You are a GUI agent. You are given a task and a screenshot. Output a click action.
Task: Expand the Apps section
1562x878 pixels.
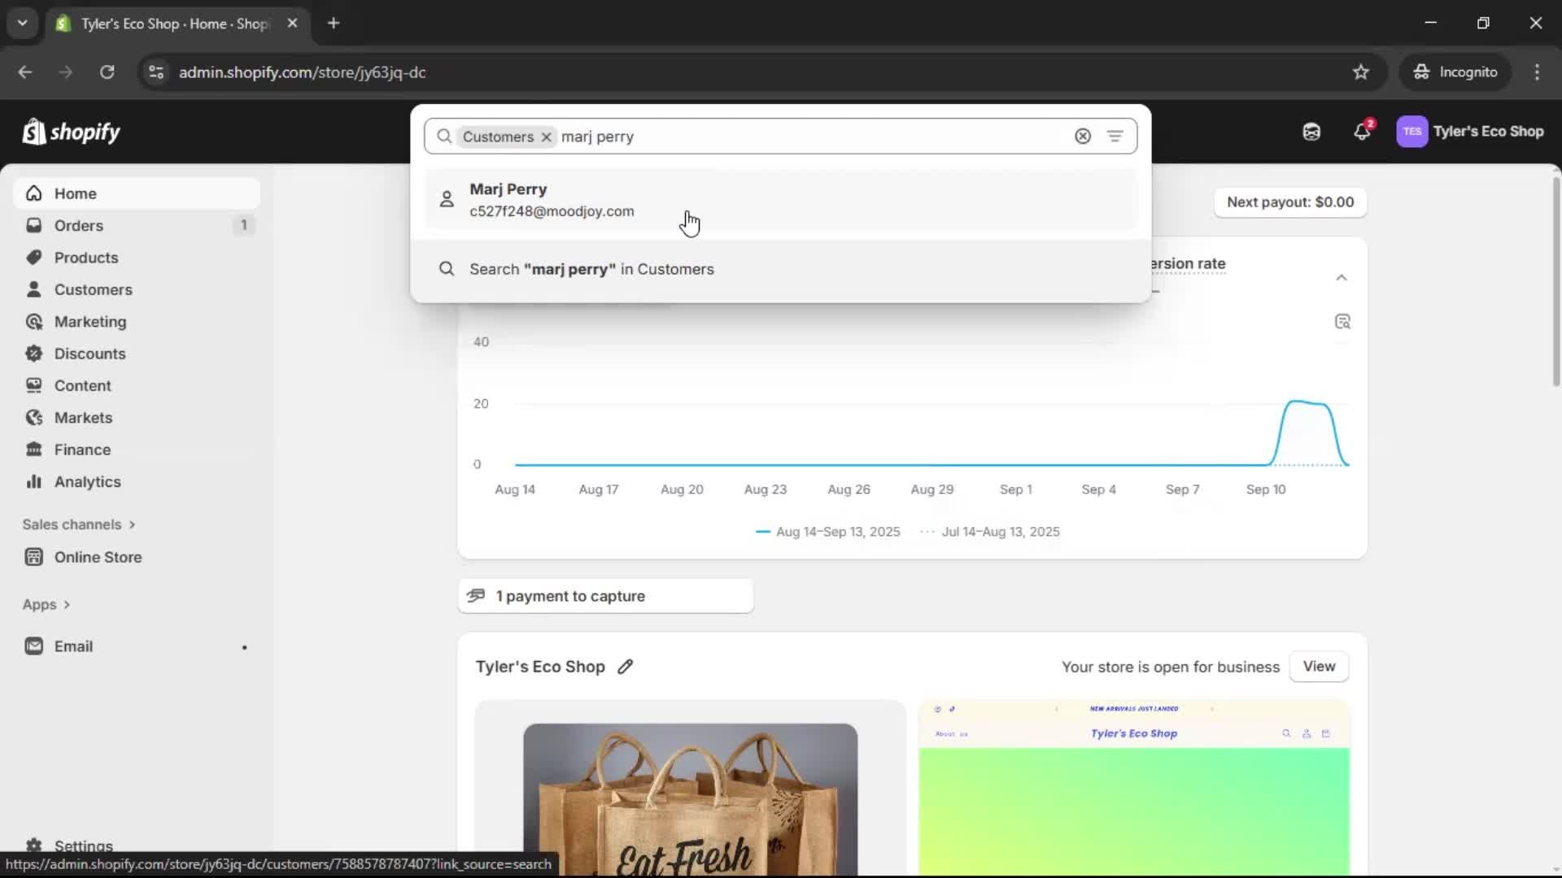pyautogui.click(x=46, y=605)
